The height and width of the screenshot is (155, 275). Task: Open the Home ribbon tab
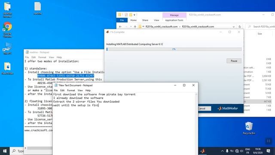[x=134, y=20]
